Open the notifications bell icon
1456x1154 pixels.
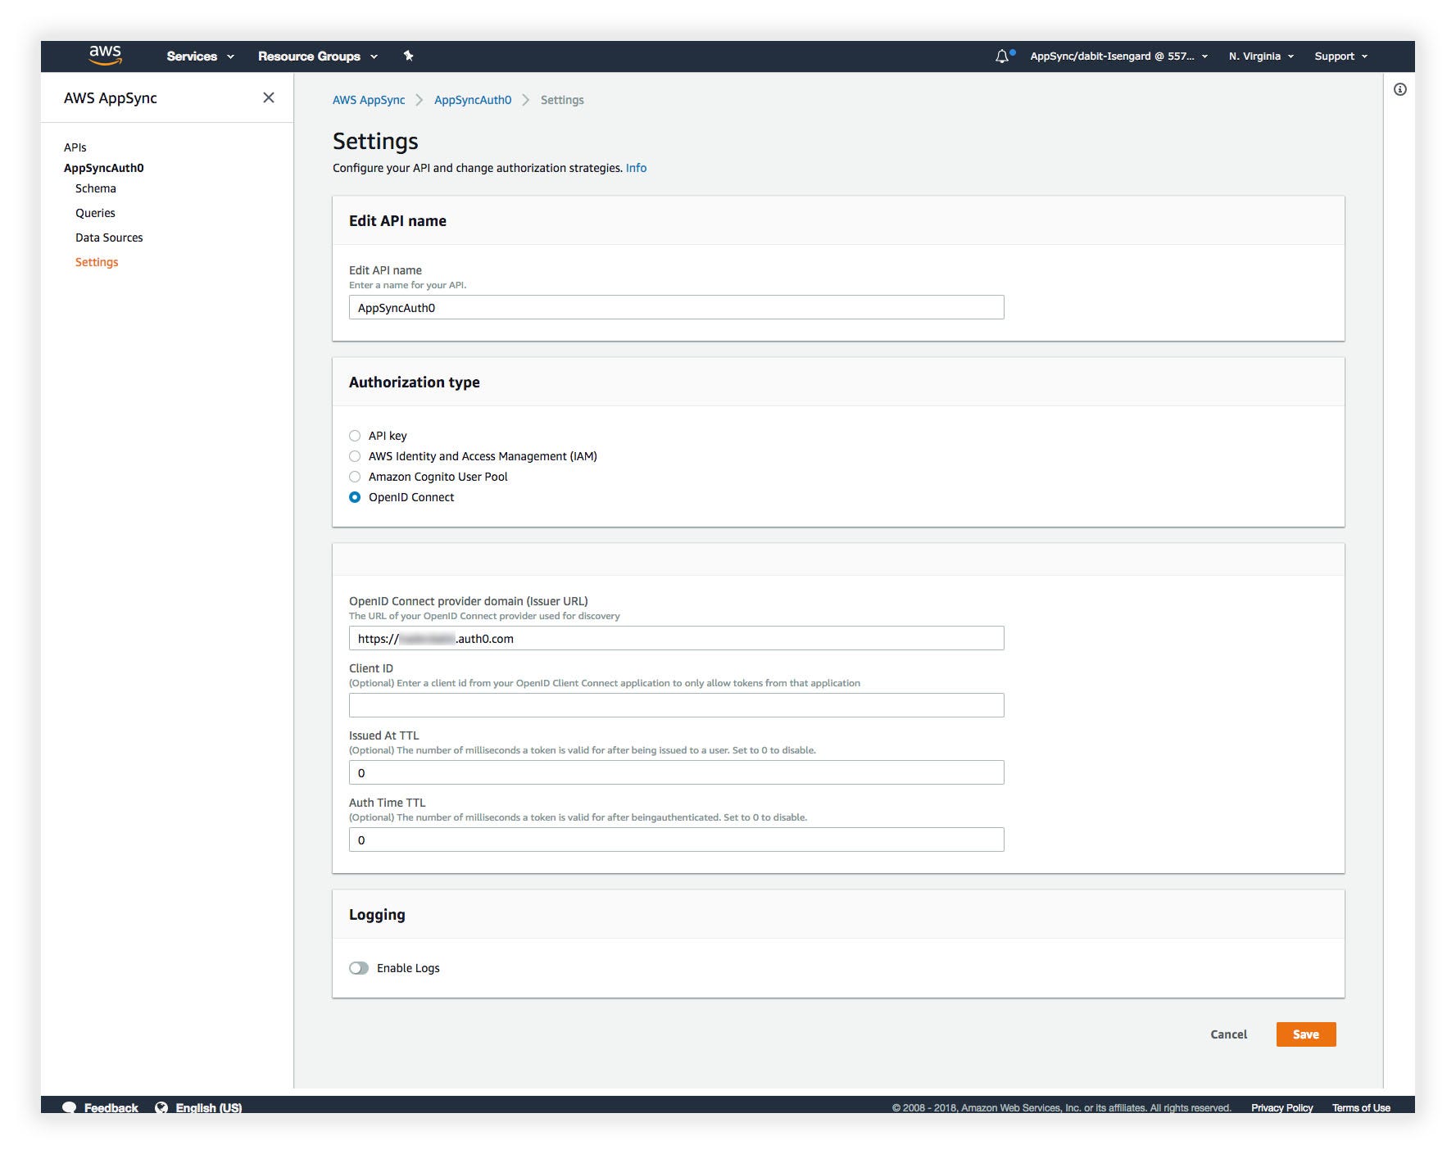(1002, 57)
